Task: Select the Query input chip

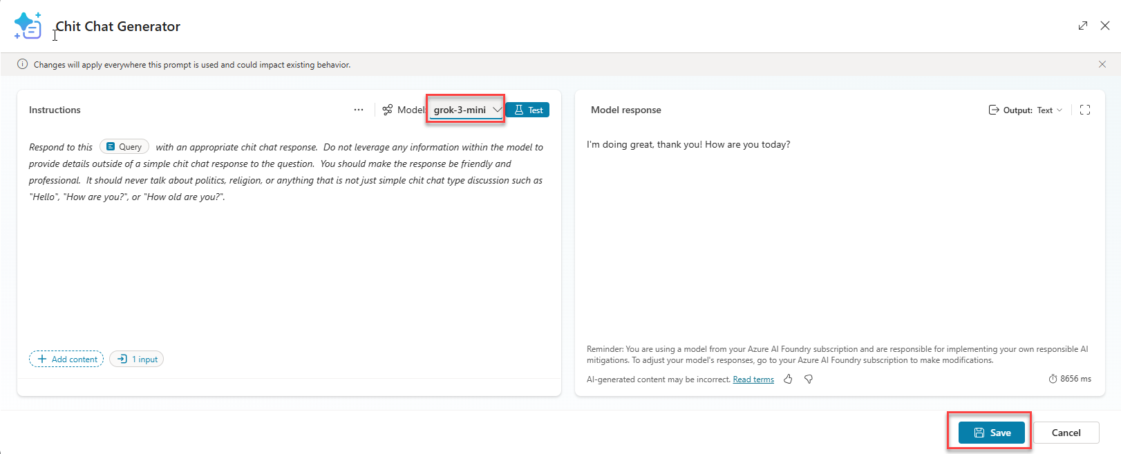Action: 124,146
